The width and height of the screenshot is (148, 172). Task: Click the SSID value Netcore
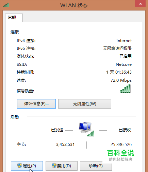click(124, 64)
